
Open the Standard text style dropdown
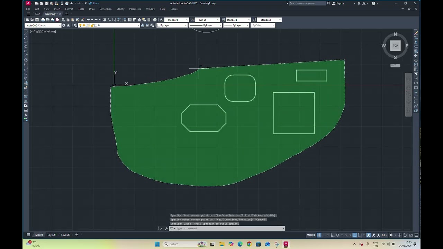(x=177, y=20)
